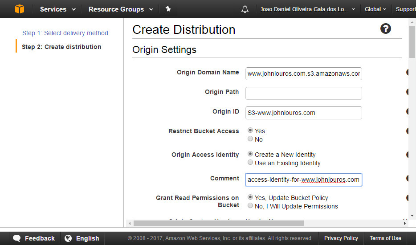416x245 pixels.
Task: Click the Comment input field
Action: pyautogui.click(x=303, y=180)
